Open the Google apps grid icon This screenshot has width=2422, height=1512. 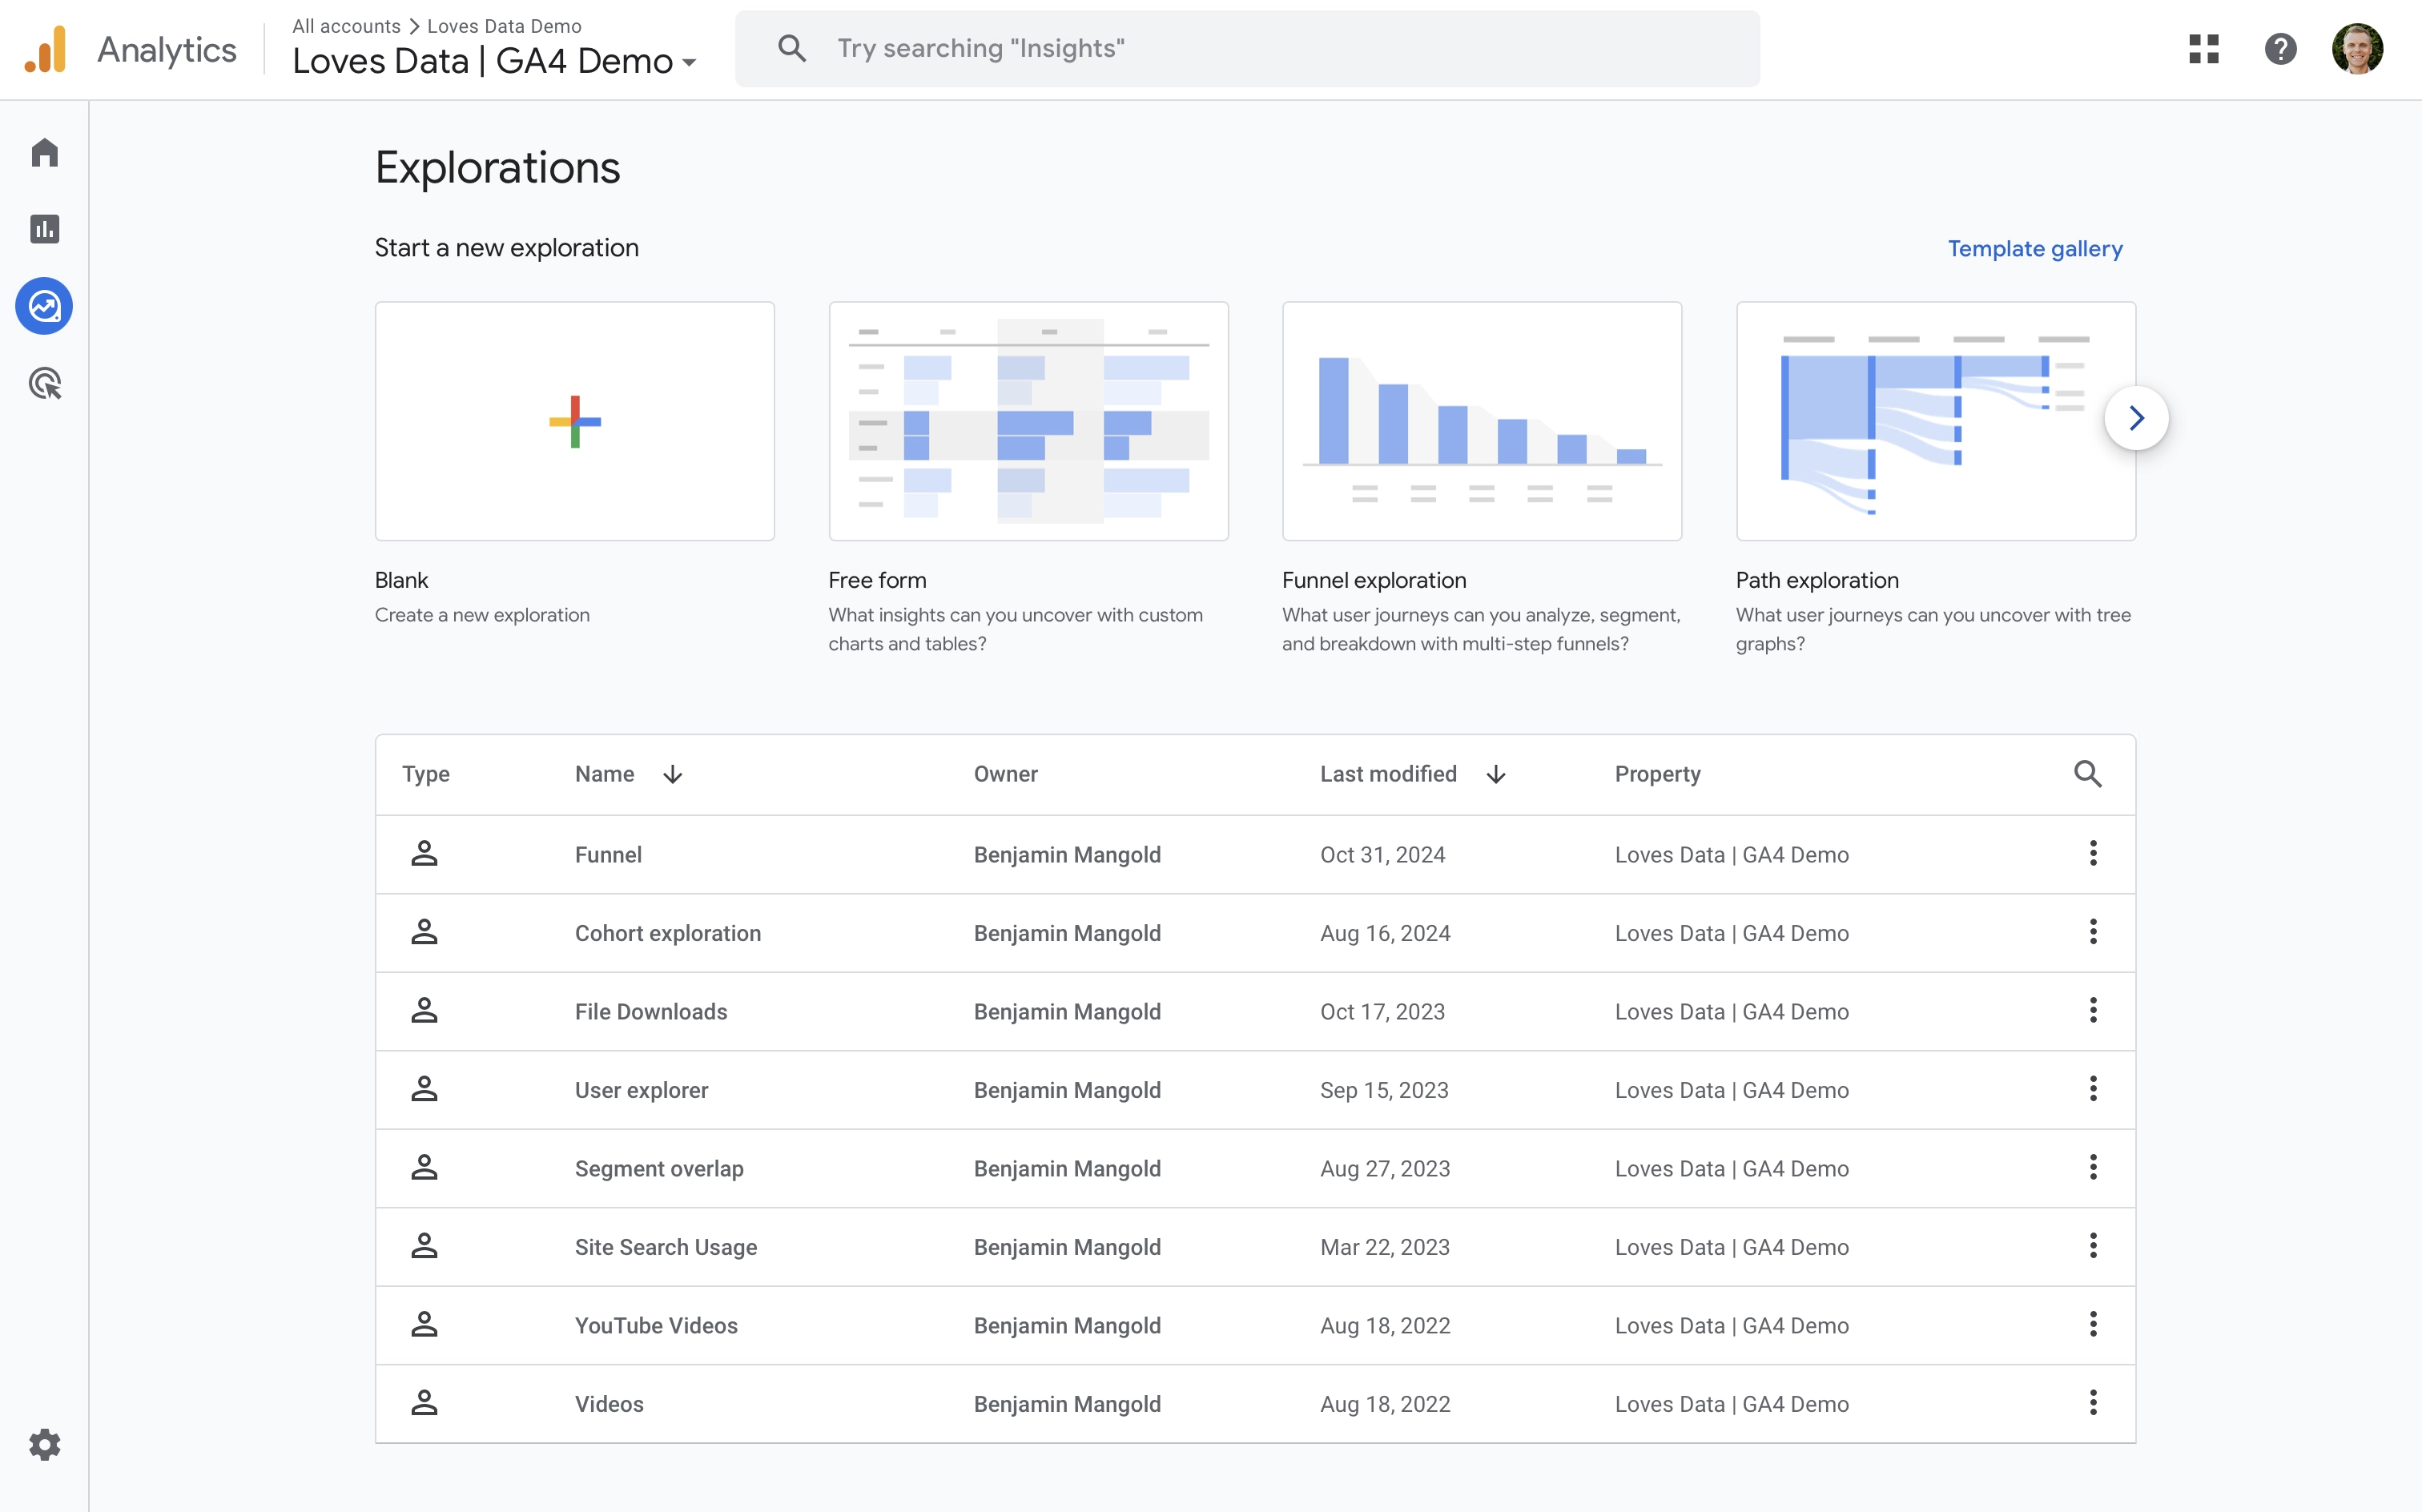tap(2203, 49)
